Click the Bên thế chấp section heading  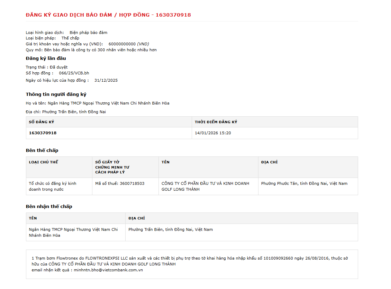pyautogui.click(x=42, y=150)
